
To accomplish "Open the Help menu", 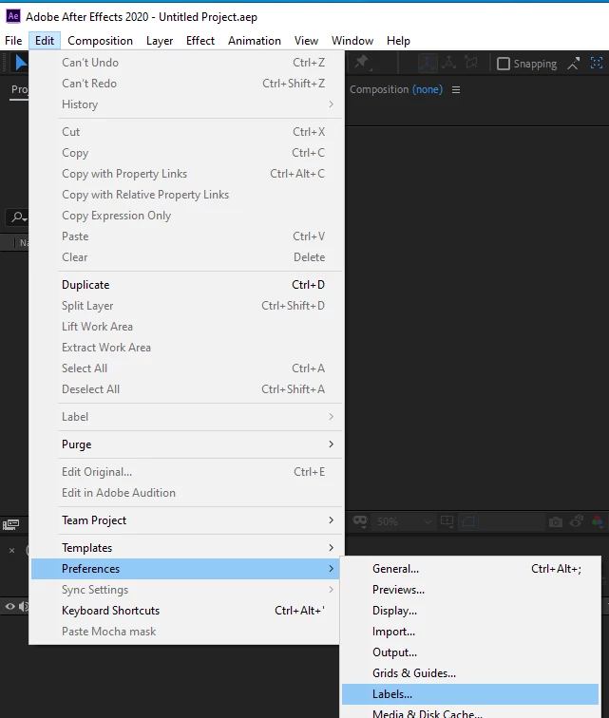I will 398,41.
